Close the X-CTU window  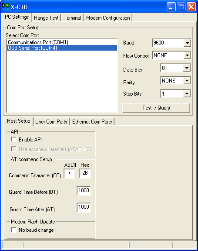click(x=191, y=7)
